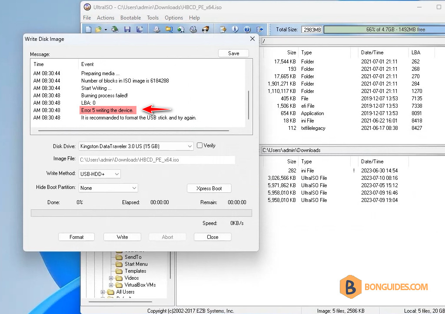Click the Add Files toolbar icon

point(223,29)
